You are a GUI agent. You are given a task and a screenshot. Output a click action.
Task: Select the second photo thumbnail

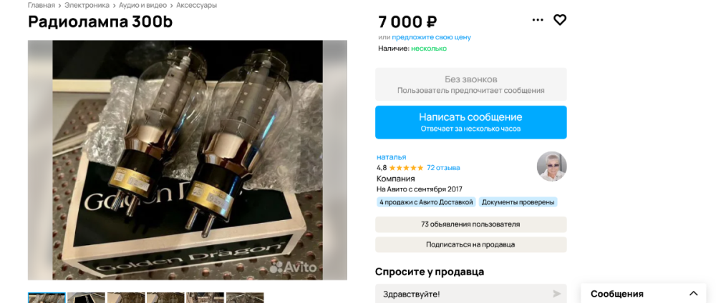point(87,298)
